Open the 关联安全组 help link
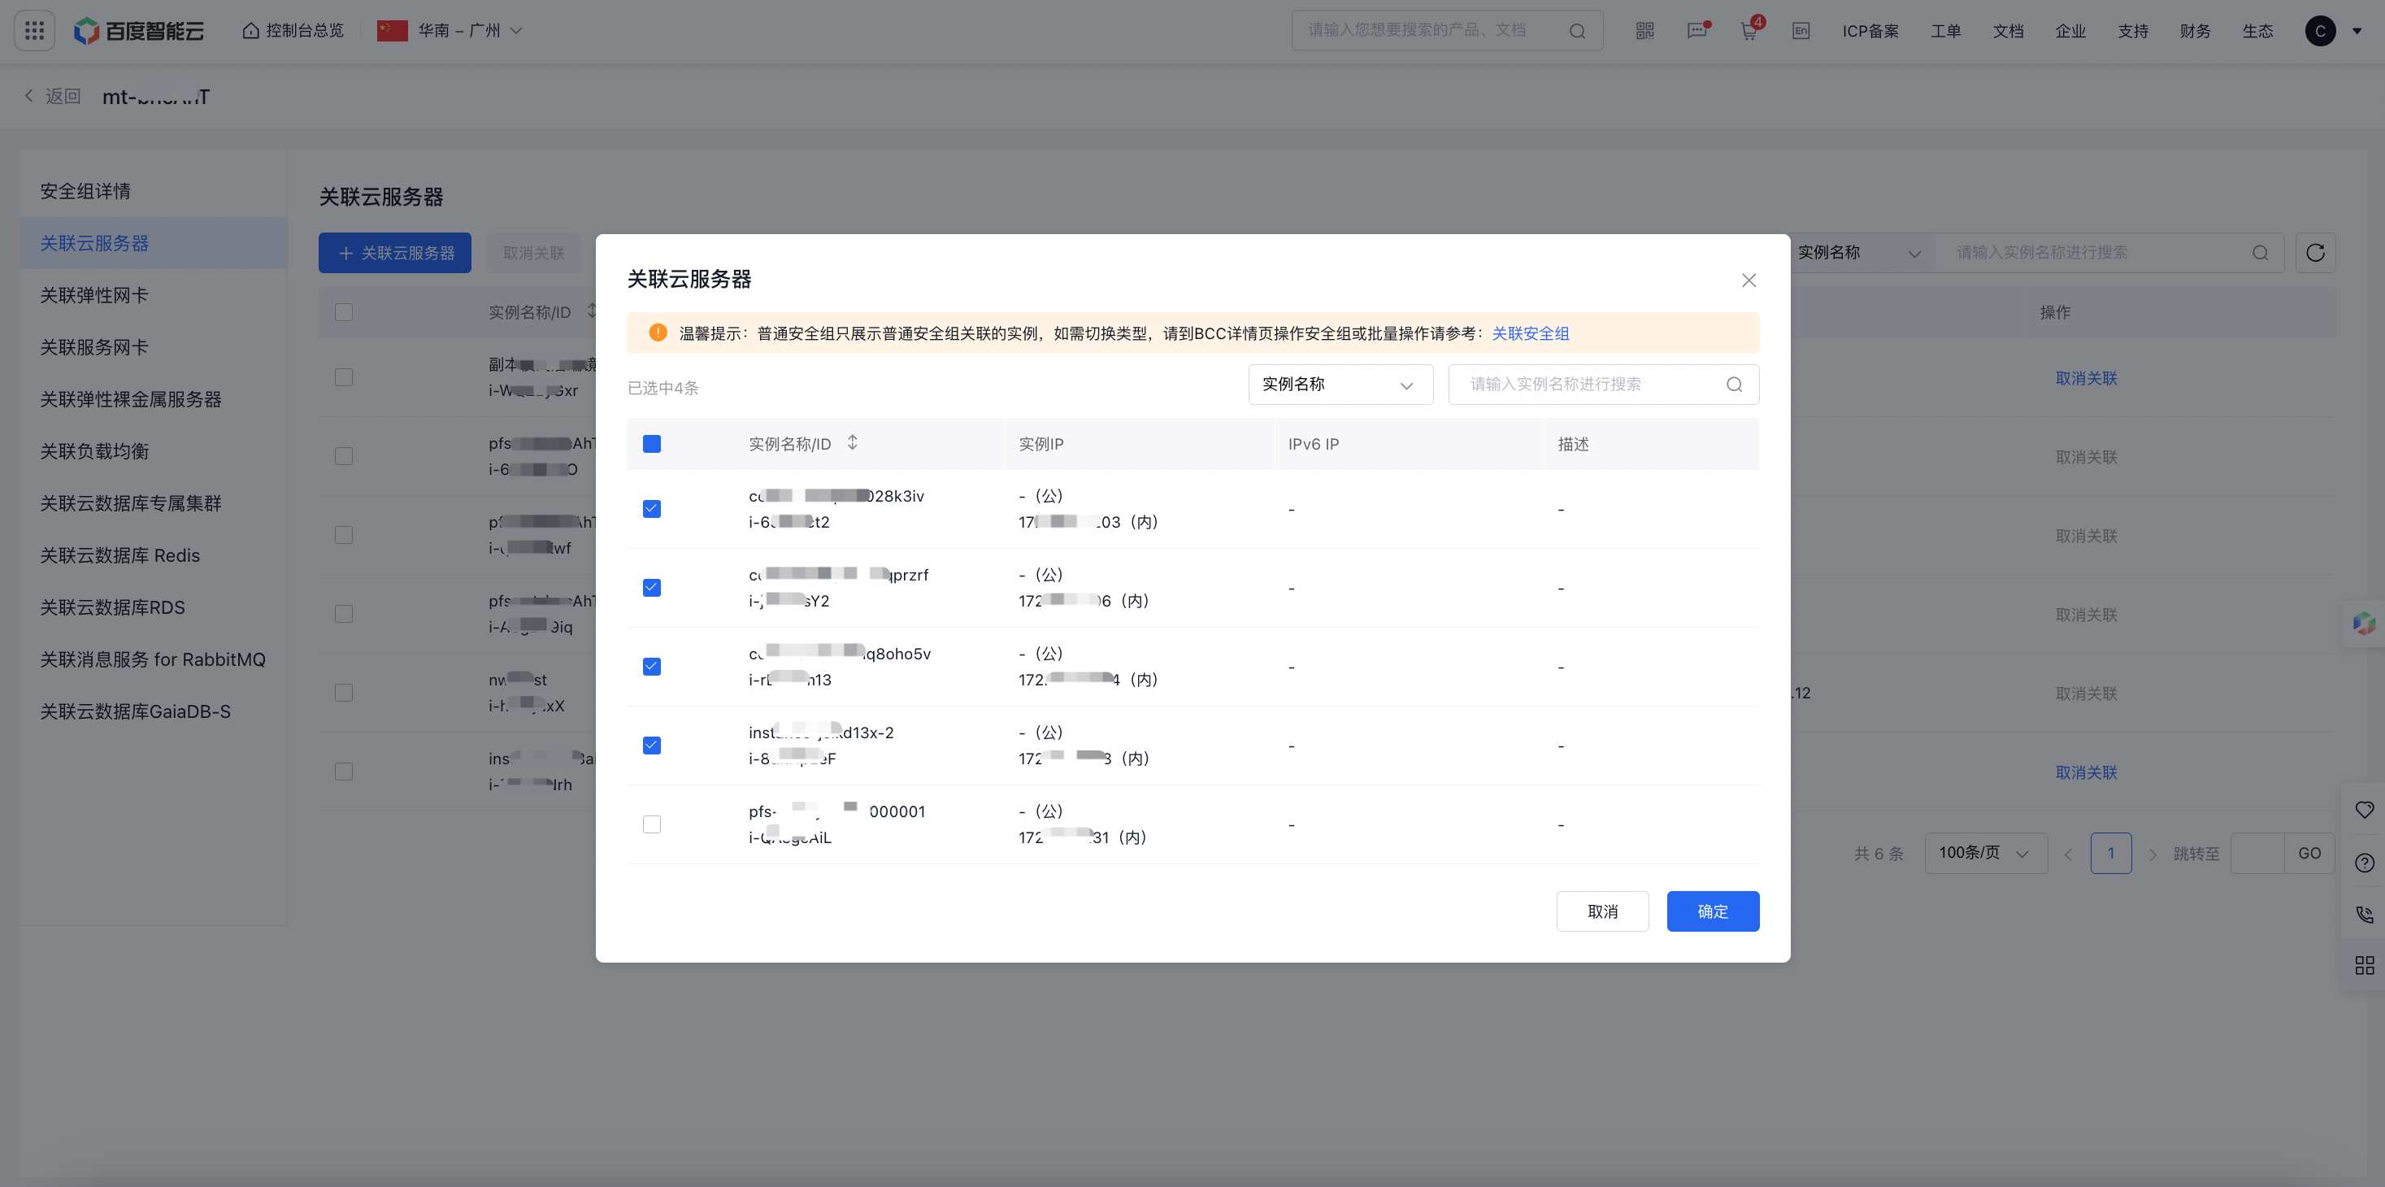Viewport: 2385px width, 1187px height. pos(1531,333)
